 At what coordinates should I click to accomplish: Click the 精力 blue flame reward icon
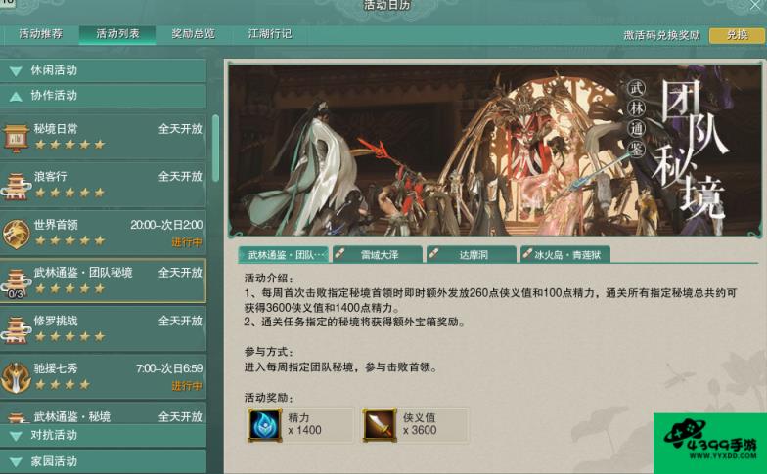[x=265, y=426]
